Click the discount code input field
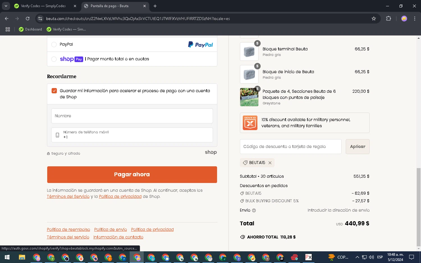 (x=290, y=147)
